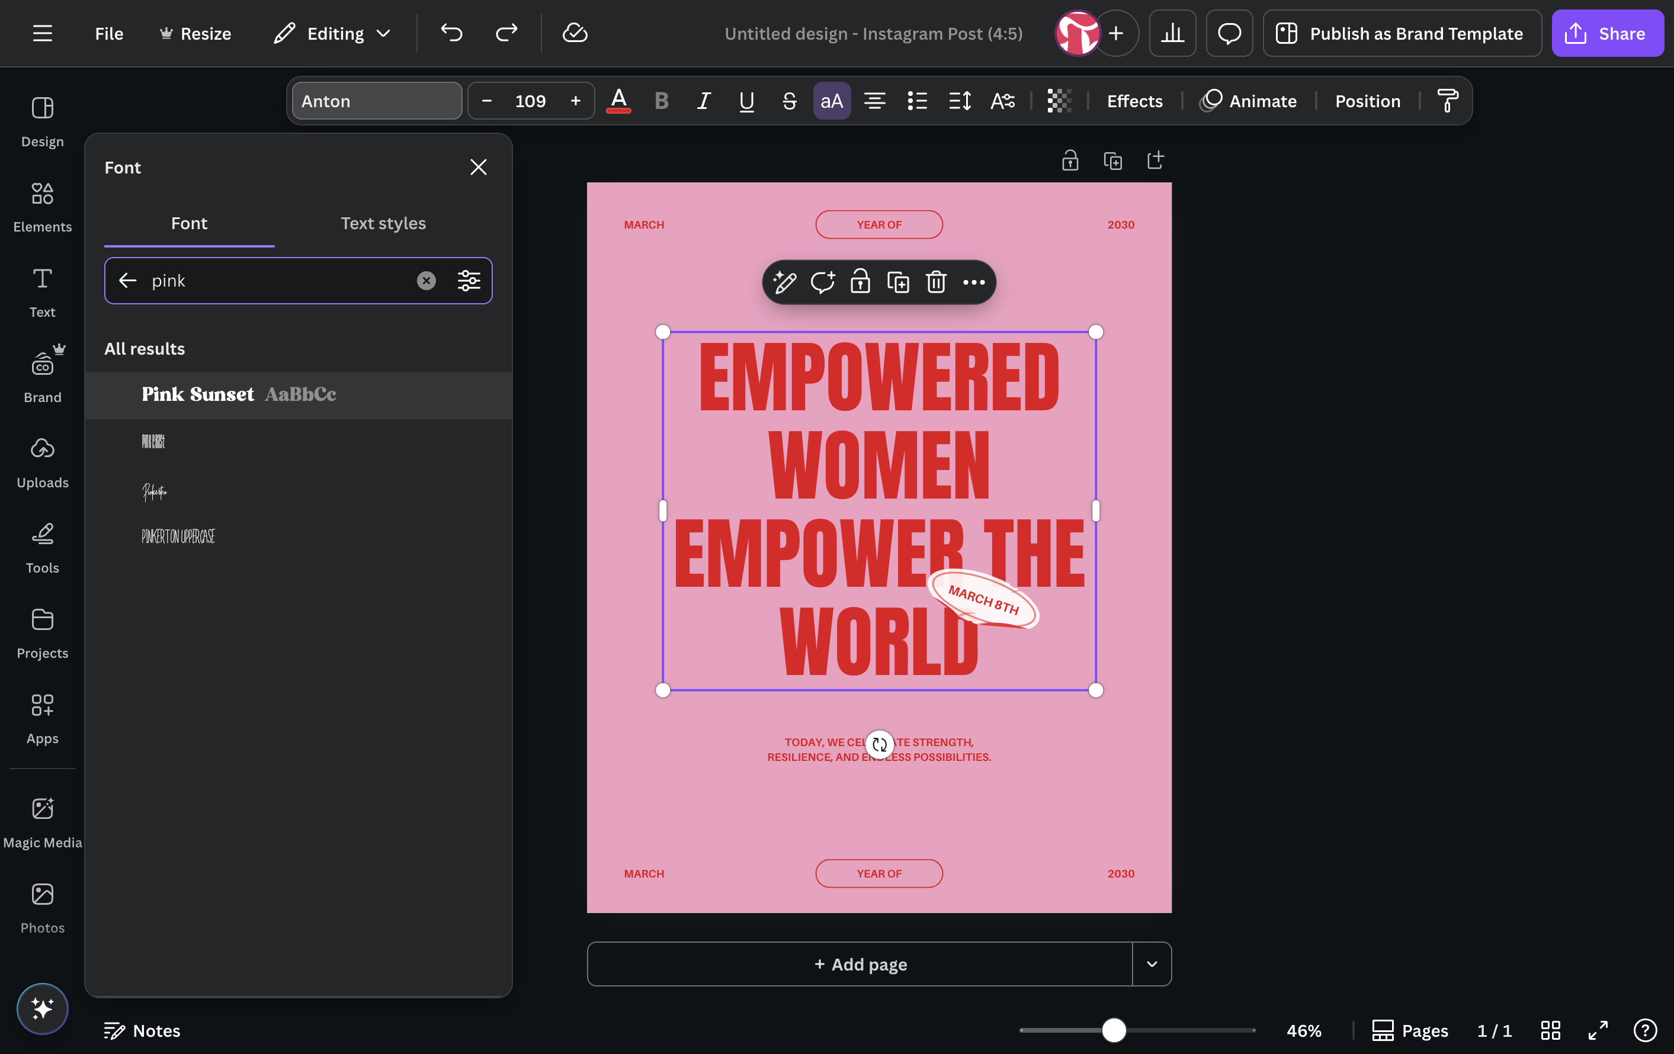Viewport: 1674px width, 1054px height.
Task: Click the font size 109 field
Action: tap(530, 101)
